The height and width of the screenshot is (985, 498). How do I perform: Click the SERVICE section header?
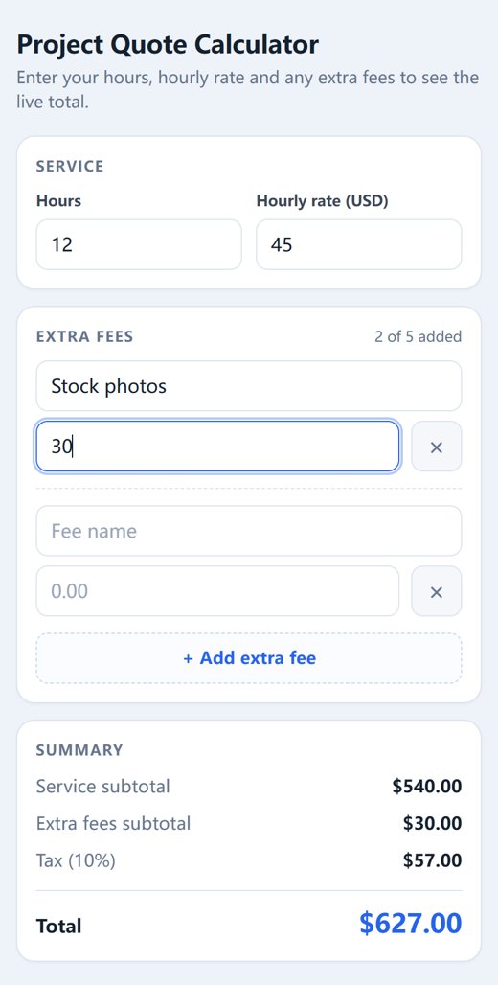point(70,167)
